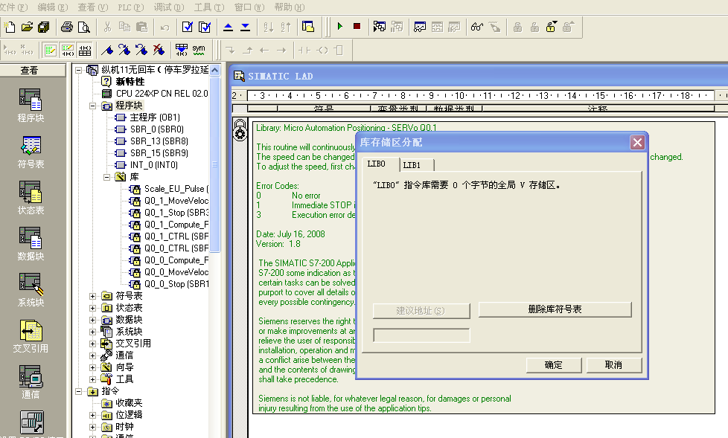Collapse the 库 folder node
Image resolution: width=728 pixels, height=438 pixels.
pos(106,177)
